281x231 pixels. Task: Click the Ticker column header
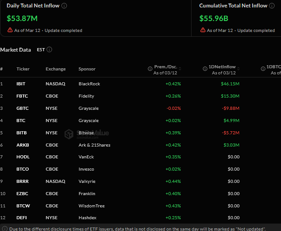23,69
